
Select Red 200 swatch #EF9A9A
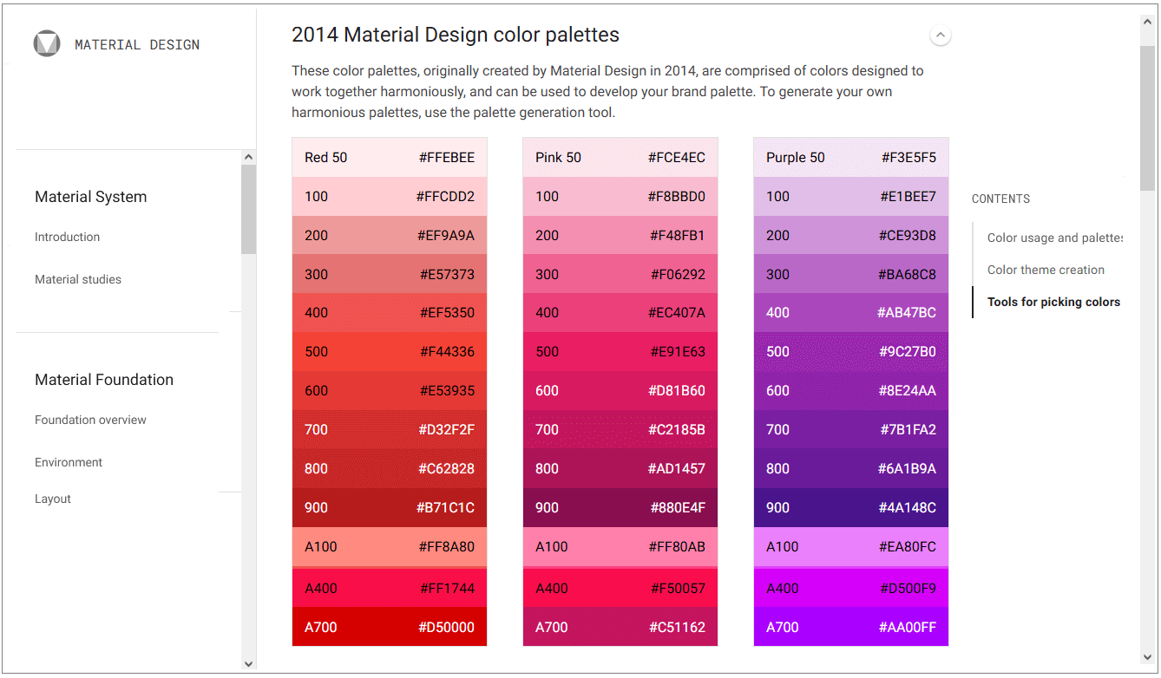pyautogui.click(x=390, y=235)
